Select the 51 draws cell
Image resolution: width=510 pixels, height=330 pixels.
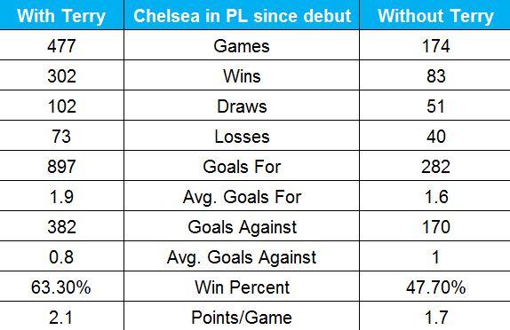(x=436, y=106)
